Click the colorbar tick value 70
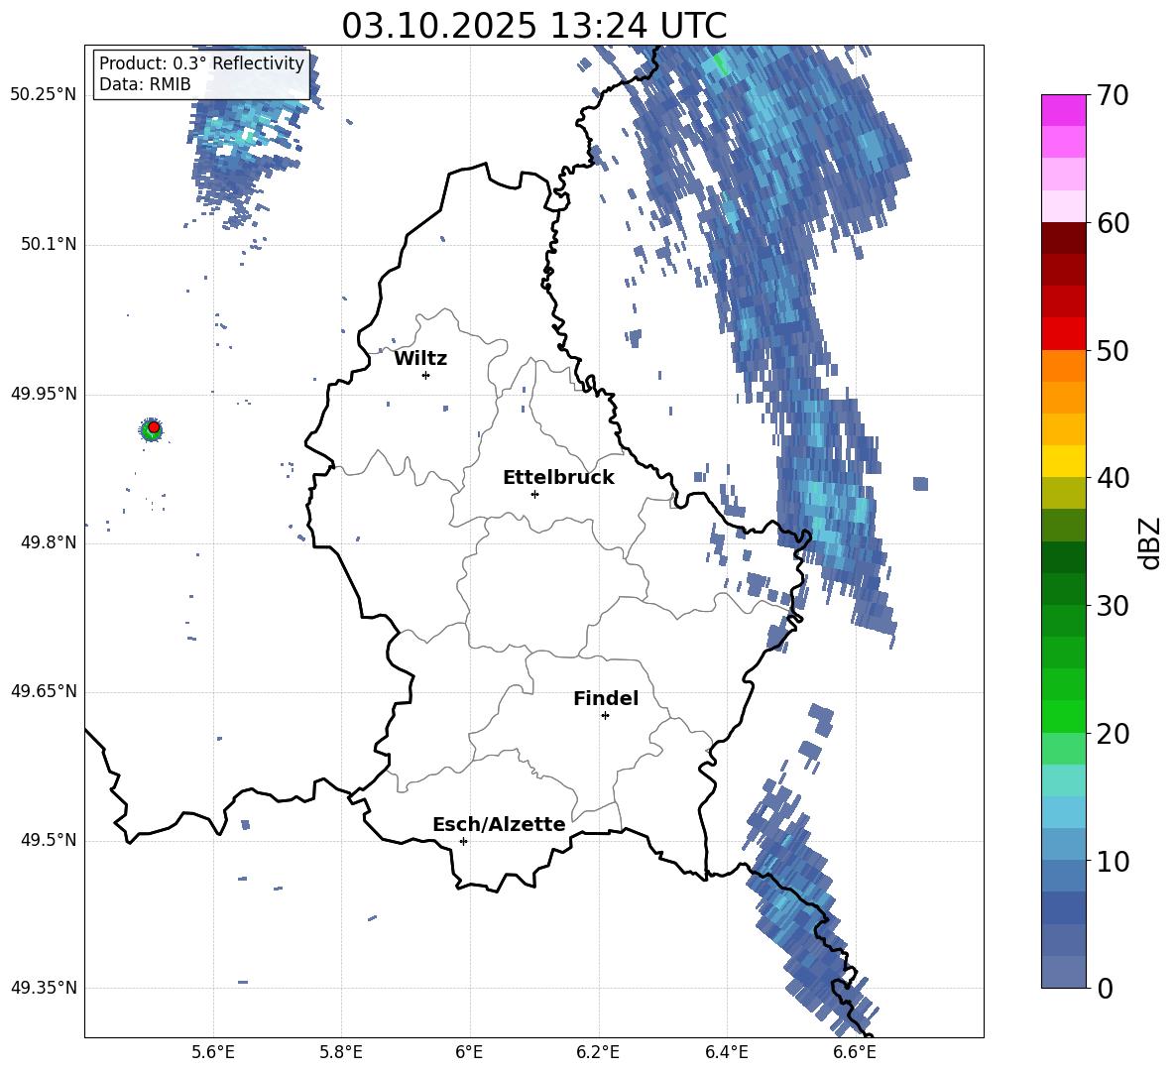 [1112, 96]
